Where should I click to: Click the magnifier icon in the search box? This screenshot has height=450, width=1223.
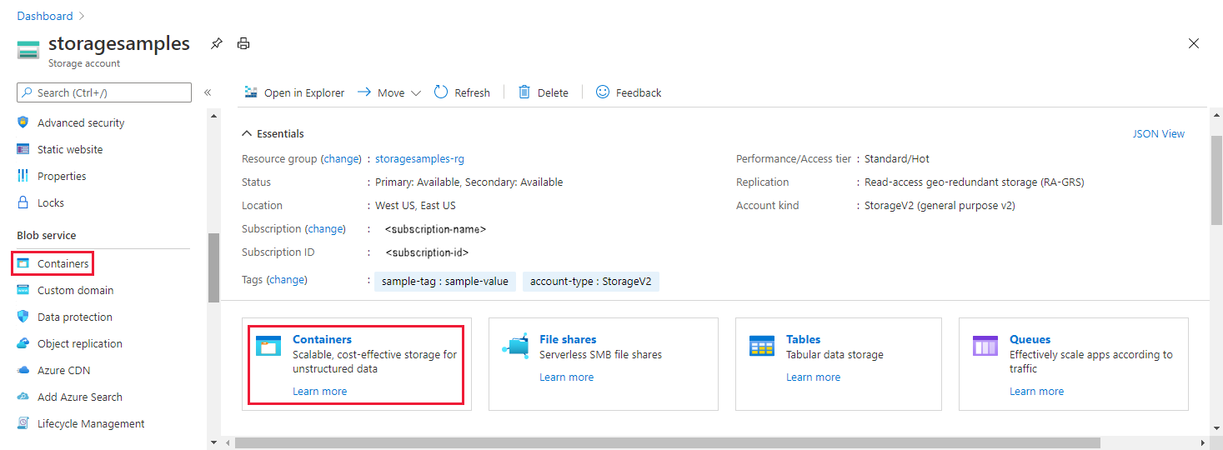pyautogui.click(x=28, y=92)
